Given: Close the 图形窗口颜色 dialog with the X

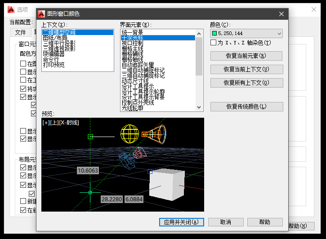Looking at the screenshot, I should pos(281,14).
